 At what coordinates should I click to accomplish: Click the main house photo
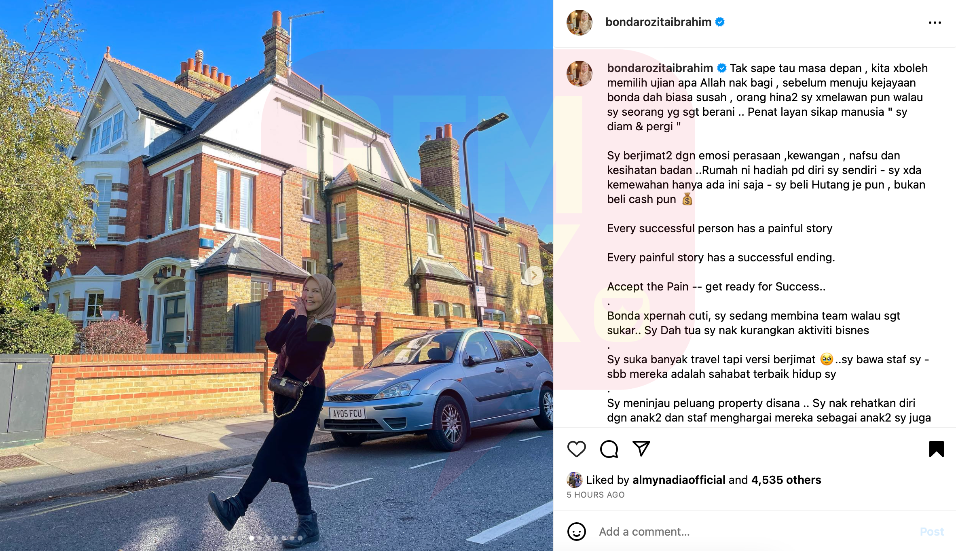[x=276, y=275]
